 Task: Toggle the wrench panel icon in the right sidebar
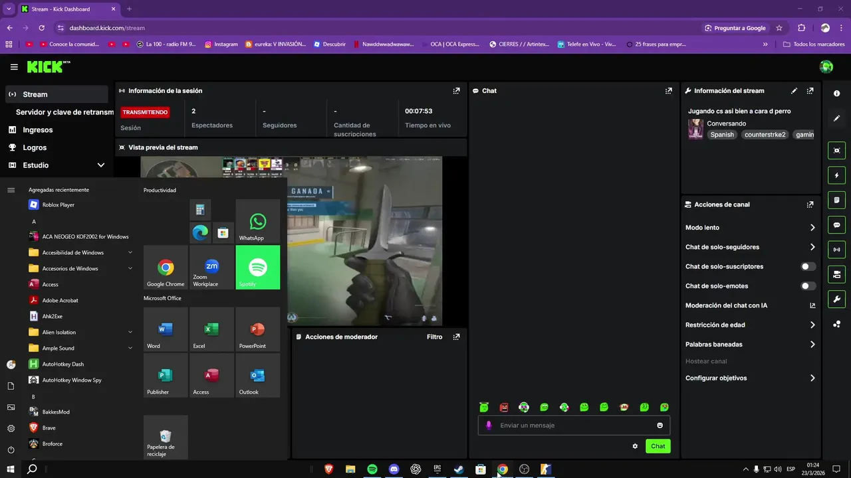[836, 299]
